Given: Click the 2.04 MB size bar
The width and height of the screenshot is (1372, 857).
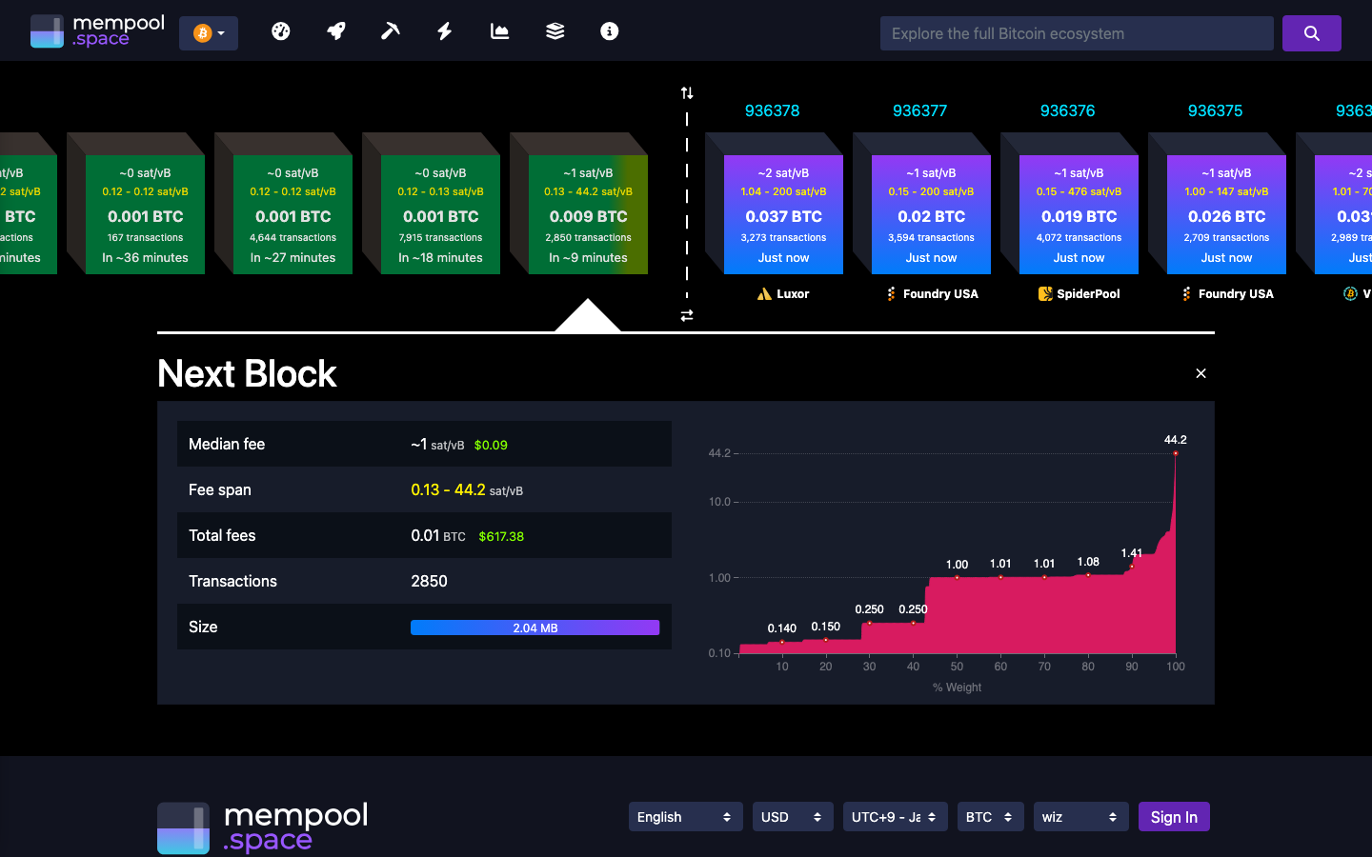Looking at the screenshot, I should coord(535,627).
